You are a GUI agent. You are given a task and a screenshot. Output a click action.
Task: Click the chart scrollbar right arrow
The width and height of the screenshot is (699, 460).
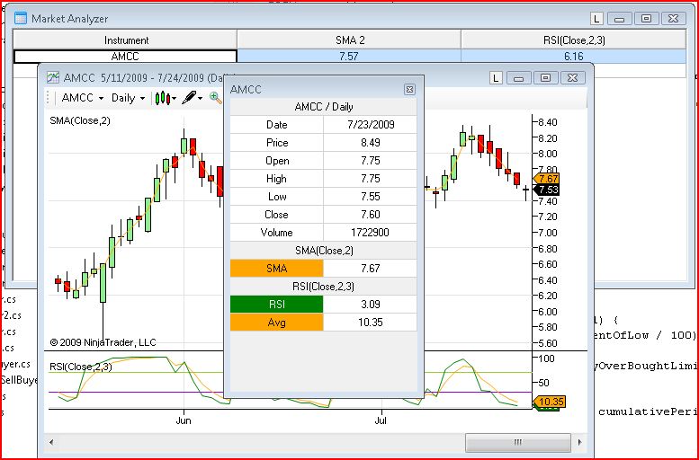pos(579,442)
